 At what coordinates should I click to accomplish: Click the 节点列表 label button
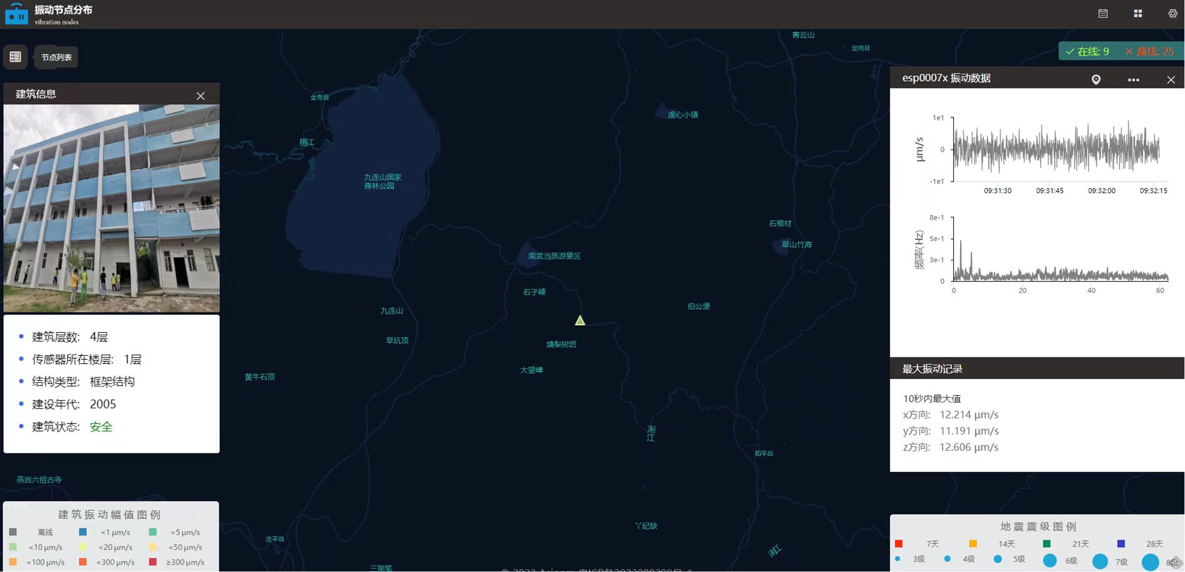click(56, 57)
